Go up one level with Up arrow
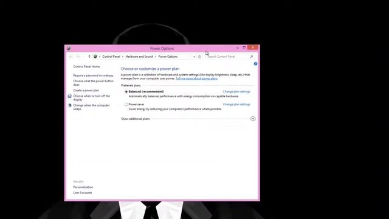Viewport: 389px width, 219px height. 89,57
